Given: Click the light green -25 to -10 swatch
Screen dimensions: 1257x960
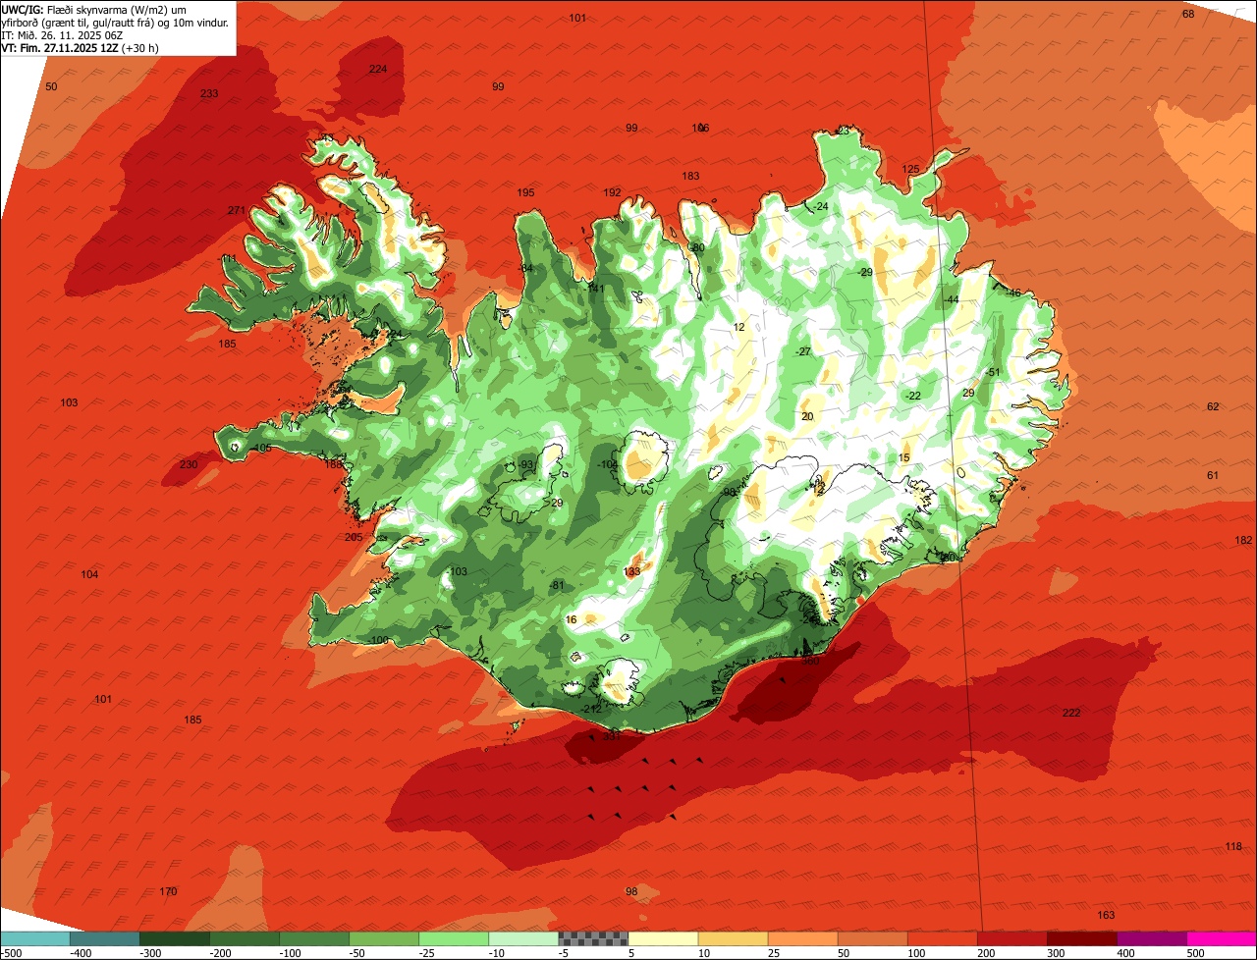Looking at the screenshot, I should pyautogui.click(x=454, y=938).
